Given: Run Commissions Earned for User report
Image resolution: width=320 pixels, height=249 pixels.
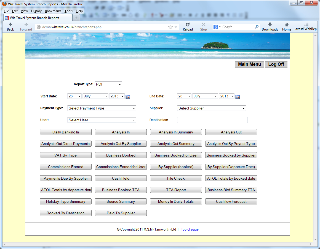Looking at the screenshot, I should point(121,167).
